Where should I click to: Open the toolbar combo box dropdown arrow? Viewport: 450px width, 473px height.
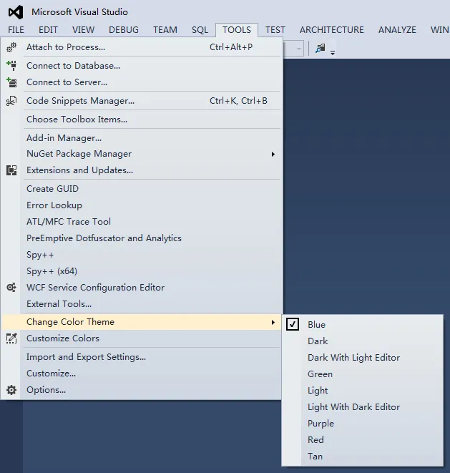pos(299,49)
